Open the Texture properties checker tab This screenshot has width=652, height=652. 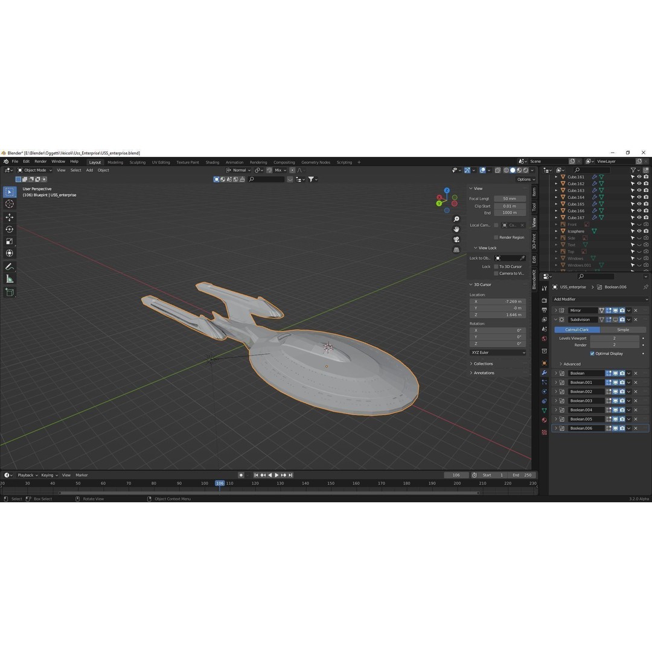(545, 432)
